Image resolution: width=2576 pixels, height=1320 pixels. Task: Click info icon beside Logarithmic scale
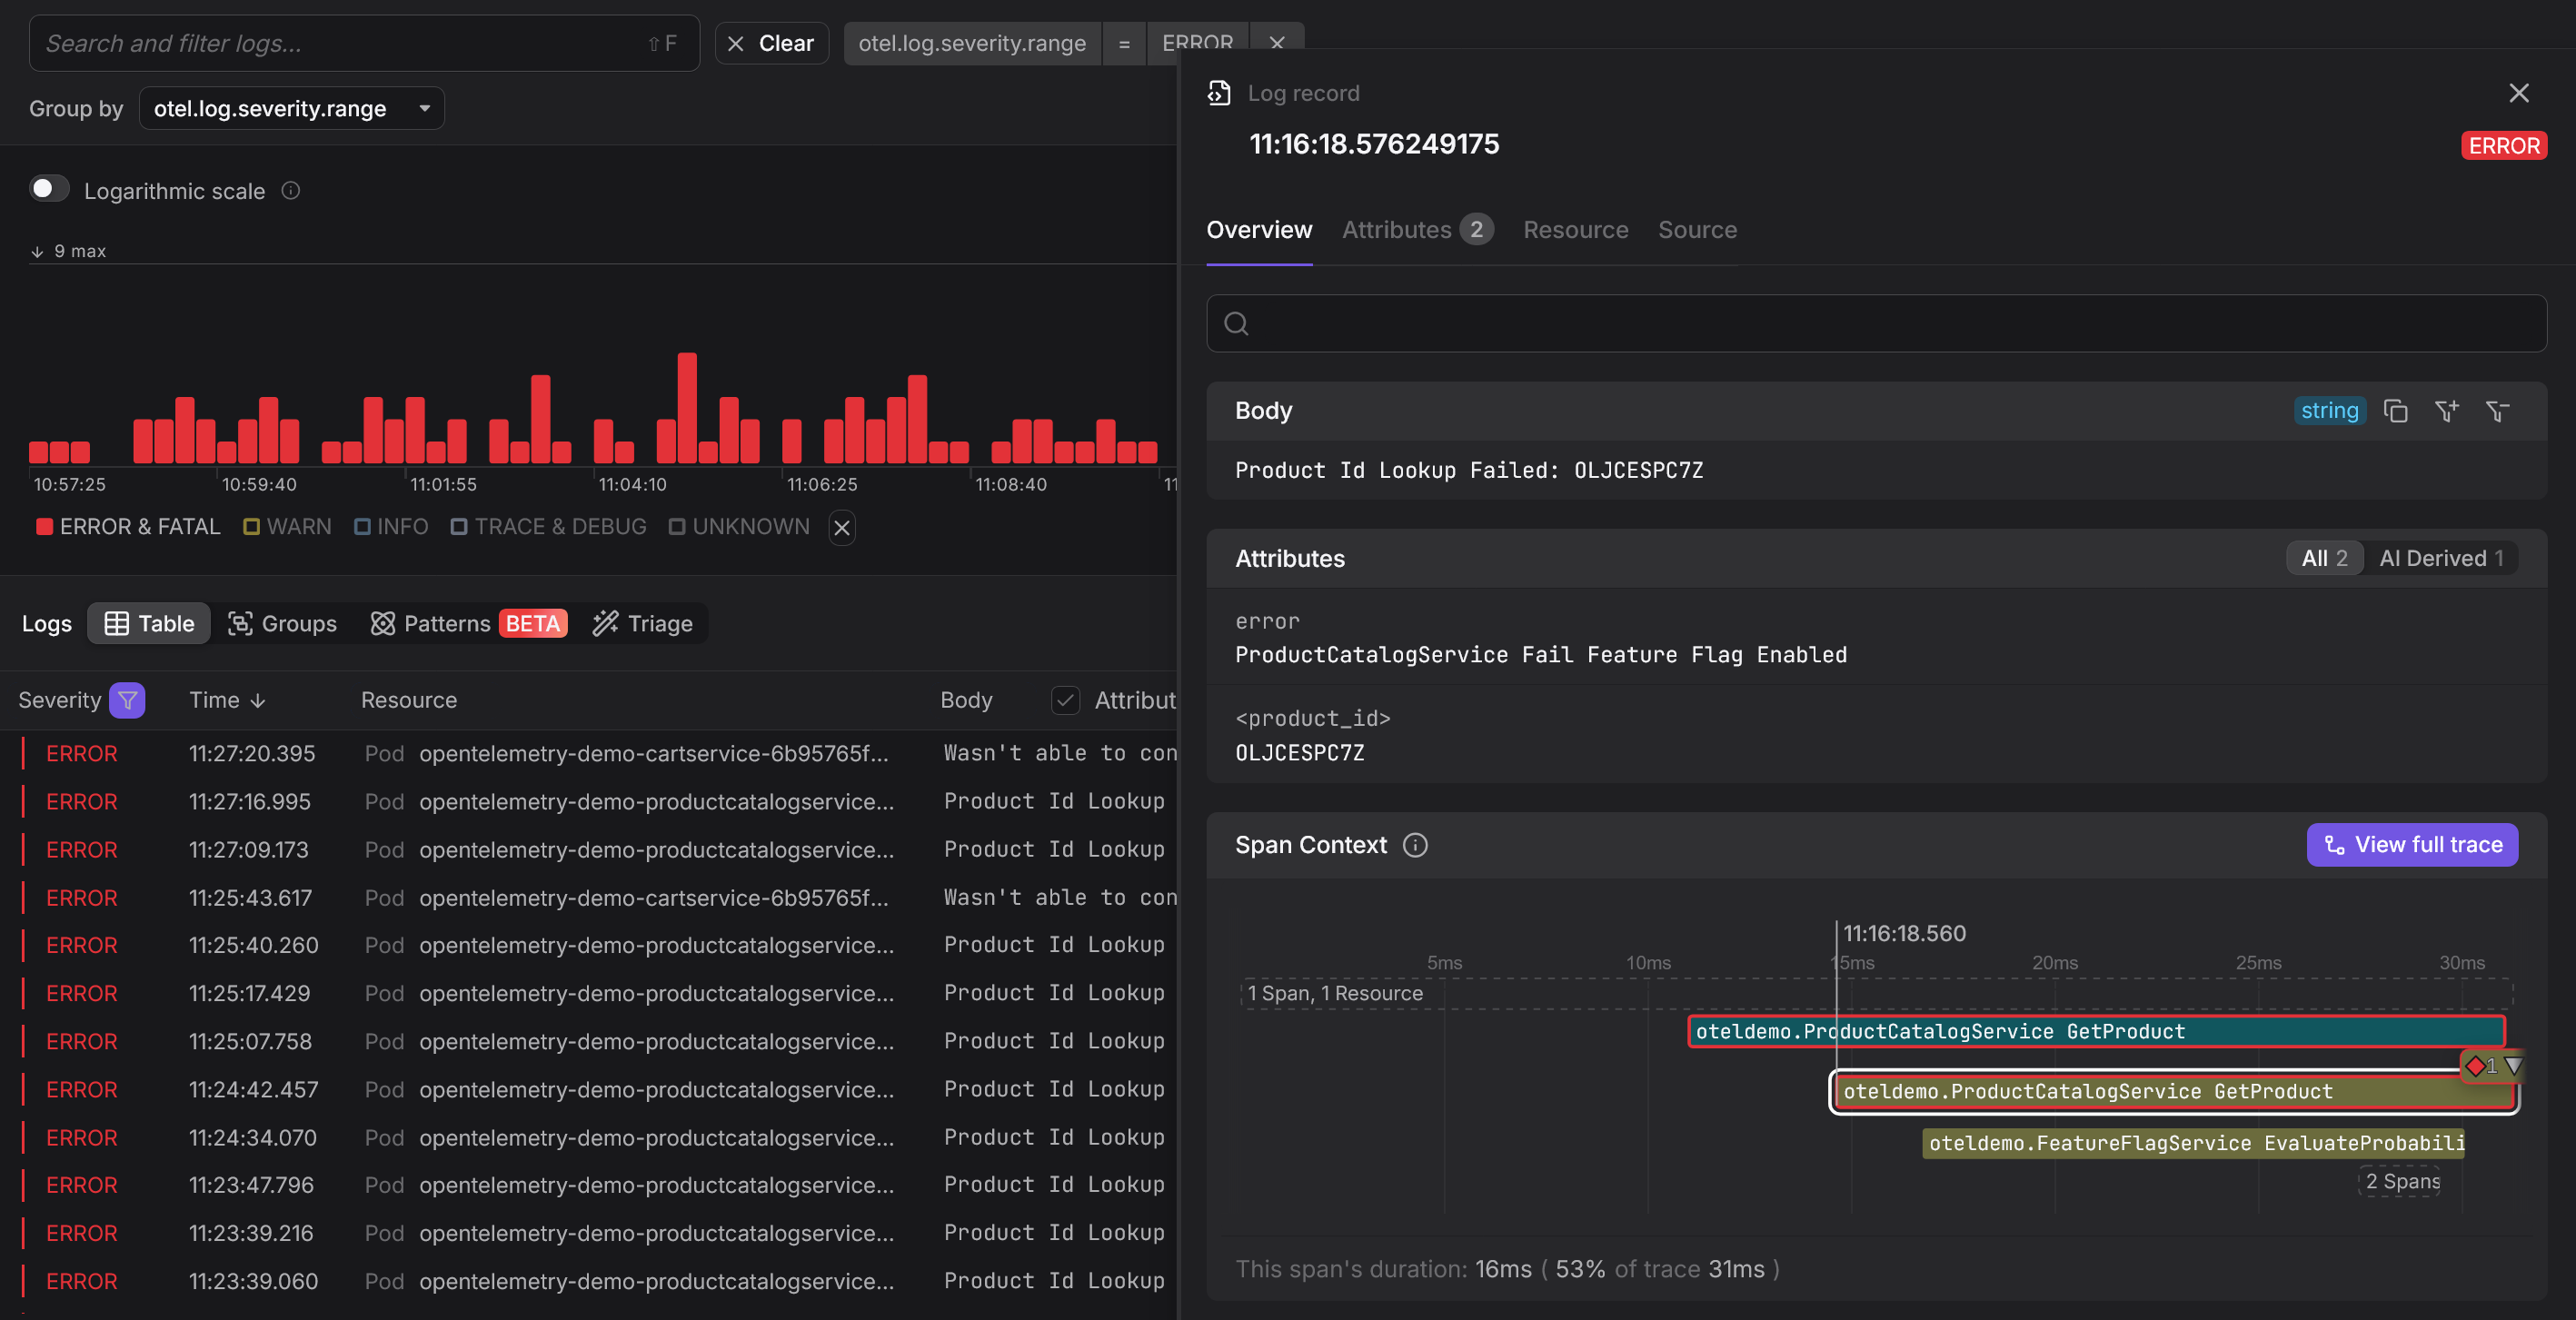(291, 190)
